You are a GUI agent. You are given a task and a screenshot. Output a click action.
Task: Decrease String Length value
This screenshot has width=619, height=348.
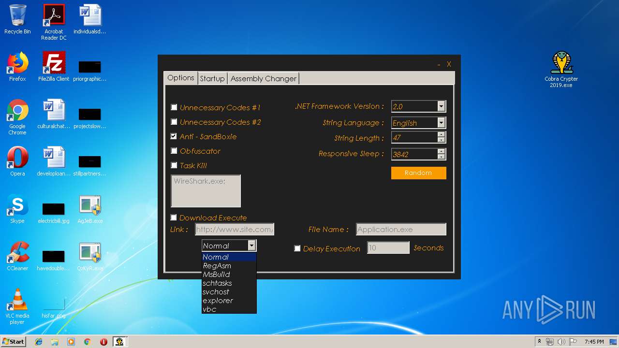441,140
